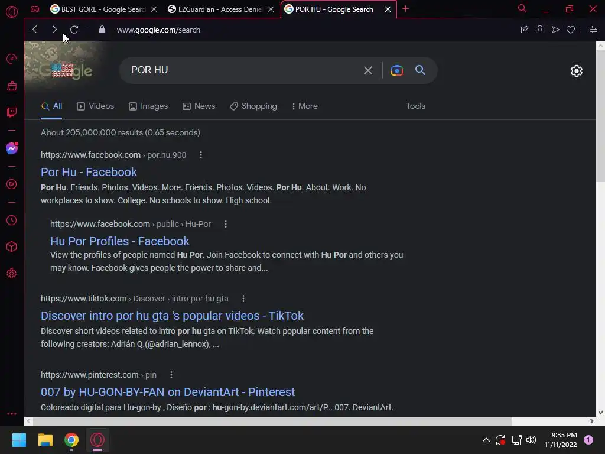Switch to the Images tab
The image size is (605, 454).
(x=148, y=106)
